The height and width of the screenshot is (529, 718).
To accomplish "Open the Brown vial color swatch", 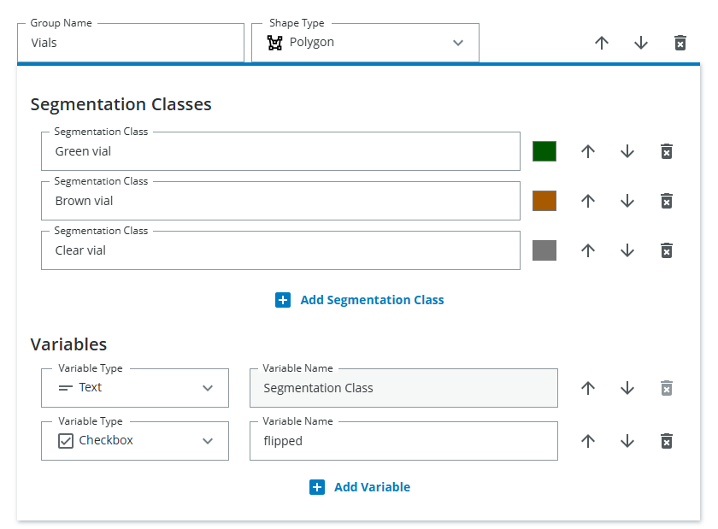I will point(544,201).
